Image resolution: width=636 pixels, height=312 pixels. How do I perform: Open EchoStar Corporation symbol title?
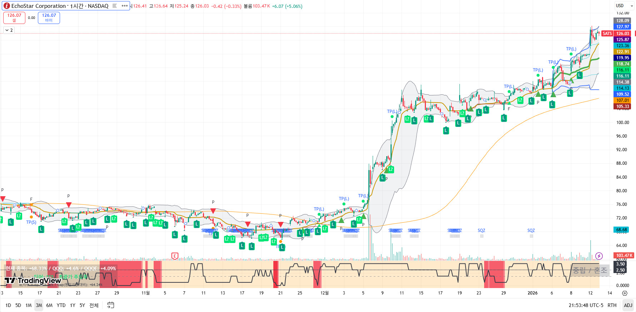60,6
